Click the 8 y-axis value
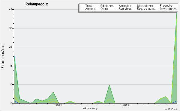The image size is (180, 111). tap(11, 84)
